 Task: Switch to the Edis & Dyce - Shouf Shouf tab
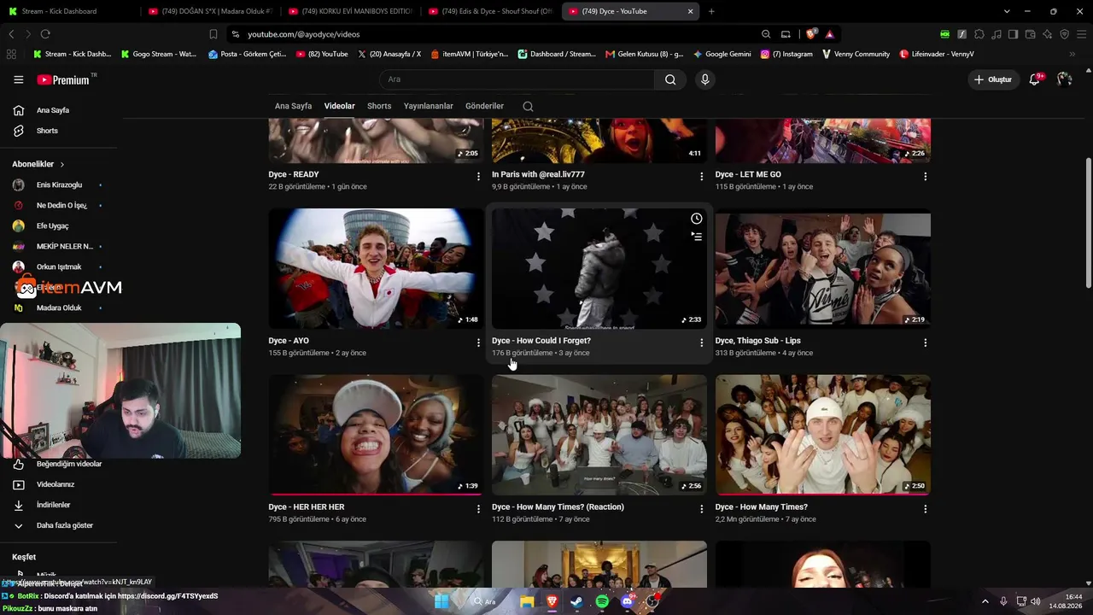pyautogui.click(x=490, y=11)
